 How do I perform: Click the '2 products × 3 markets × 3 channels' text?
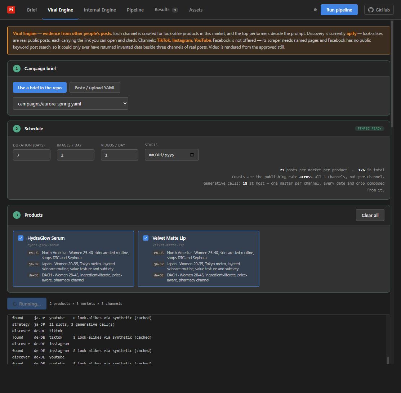tap(86, 303)
